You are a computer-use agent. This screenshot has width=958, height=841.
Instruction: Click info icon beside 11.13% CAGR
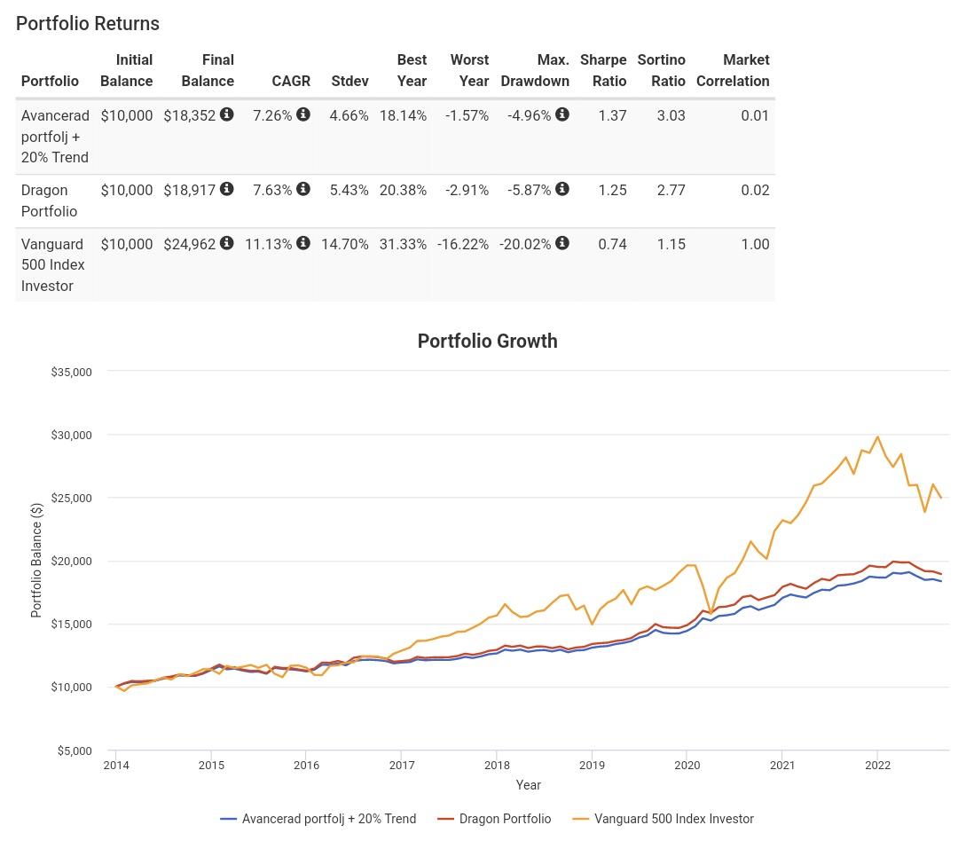tap(303, 244)
